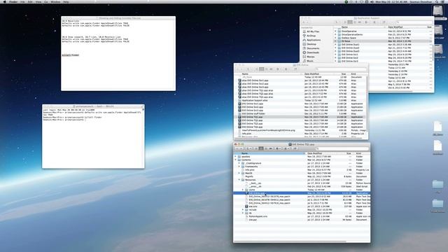Screen dimensions: 448x252
Task: Open the Apple menu
Action: click(x=4, y=1)
